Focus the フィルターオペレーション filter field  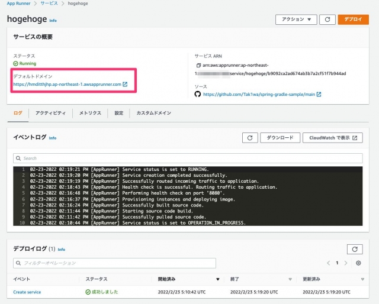[x=114, y=263]
